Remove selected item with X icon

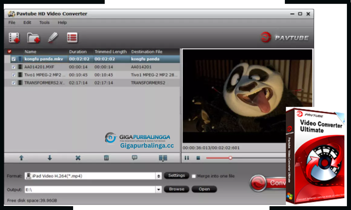coord(78,158)
